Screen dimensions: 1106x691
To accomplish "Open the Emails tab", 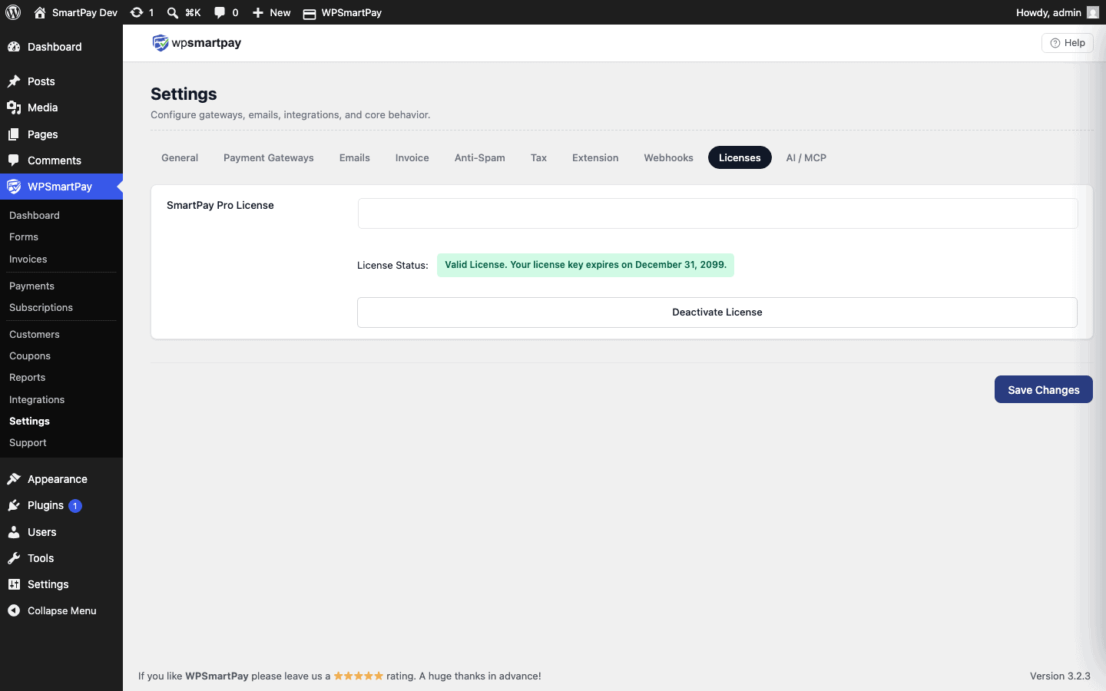I will pyautogui.click(x=355, y=157).
